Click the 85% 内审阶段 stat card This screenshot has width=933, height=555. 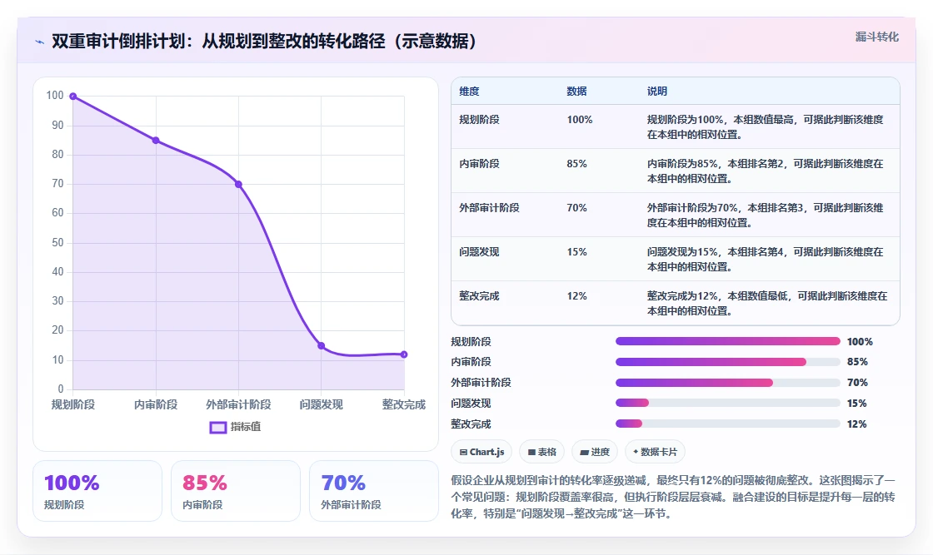click(236, 491)
